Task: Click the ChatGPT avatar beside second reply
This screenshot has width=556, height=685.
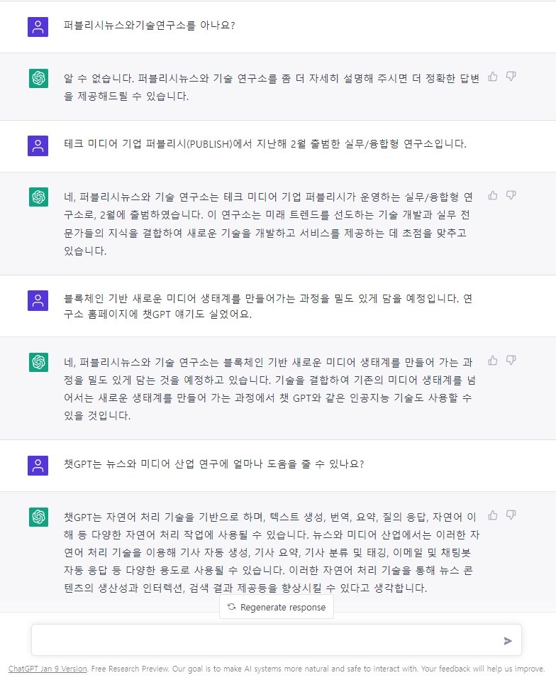Action: point(38,197)
